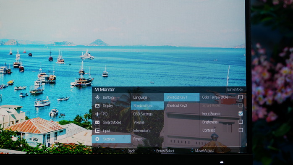Click the Mi Monitor title
Viewport: 293px width, 165px height.
click(x=105, y=89)
